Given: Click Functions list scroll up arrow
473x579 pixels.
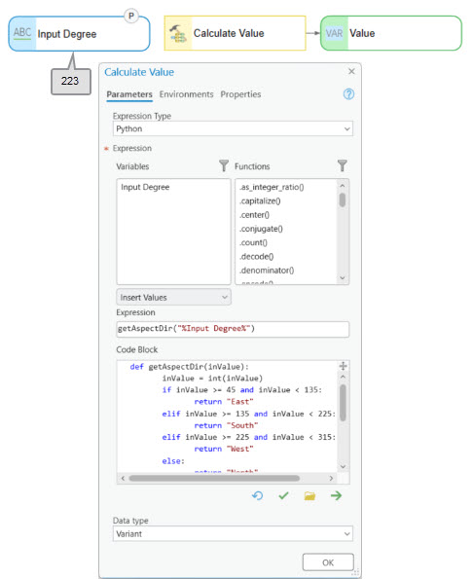Looking at the screenshot, I should (343, 186).
